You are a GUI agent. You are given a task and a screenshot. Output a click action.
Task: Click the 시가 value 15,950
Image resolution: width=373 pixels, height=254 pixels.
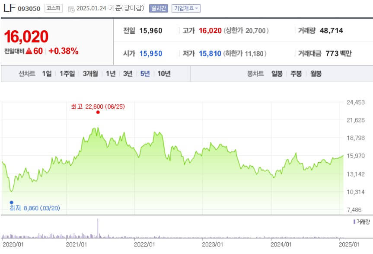pos(151,54)
